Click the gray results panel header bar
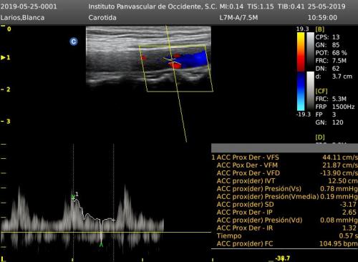358x262 pixels. coord(284,148)
